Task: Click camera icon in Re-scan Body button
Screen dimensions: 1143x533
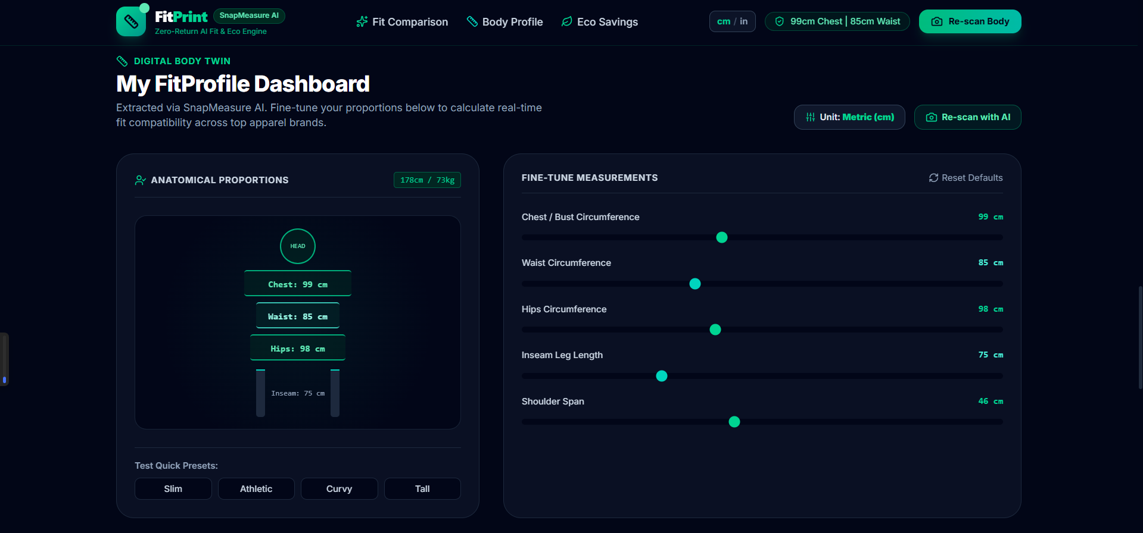Action: 936,21
